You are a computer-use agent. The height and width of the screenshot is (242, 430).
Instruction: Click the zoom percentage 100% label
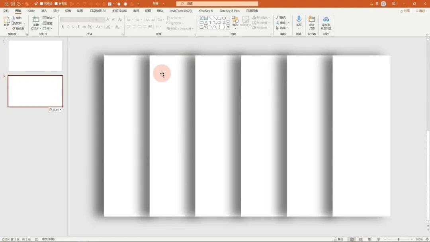pyautogui.click(x=419, y=239)
